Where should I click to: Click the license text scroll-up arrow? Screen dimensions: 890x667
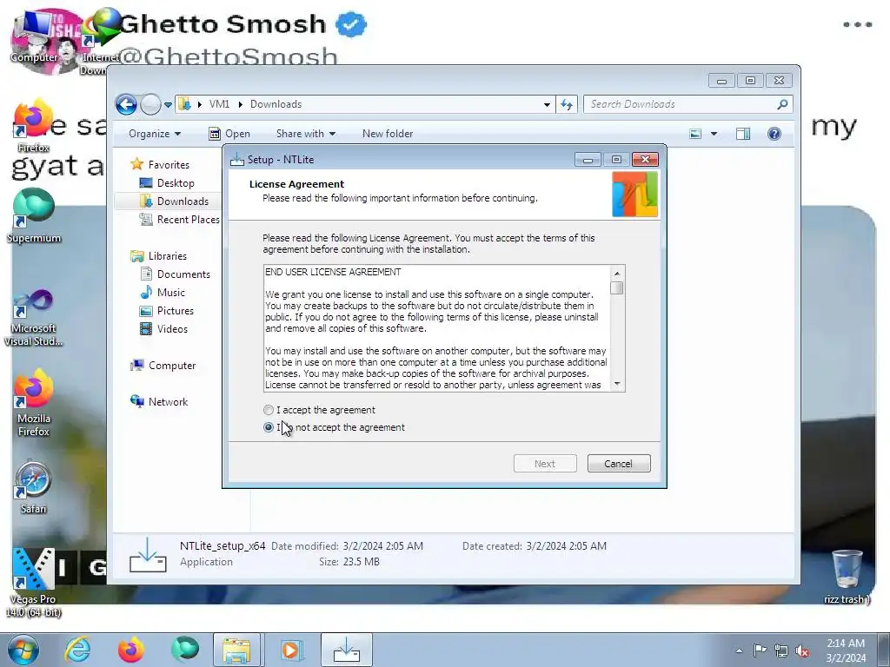coord(617,274)
